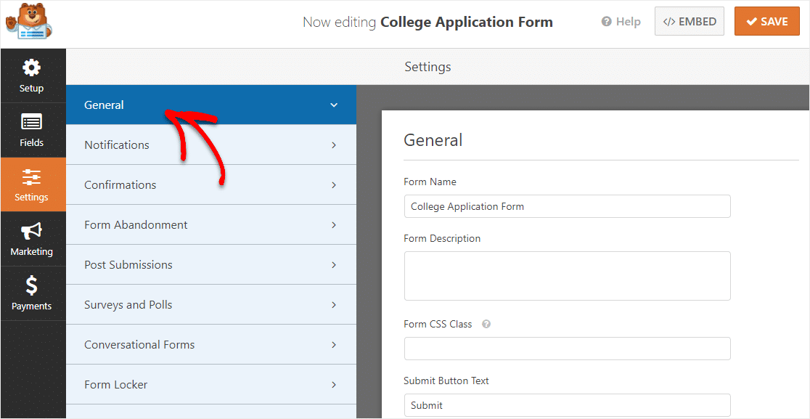Image resolution: width=810 pixels, height=419 pixels.
Task: Click the Form CSS Class help tooltip icon
Action: click(486, 325)
